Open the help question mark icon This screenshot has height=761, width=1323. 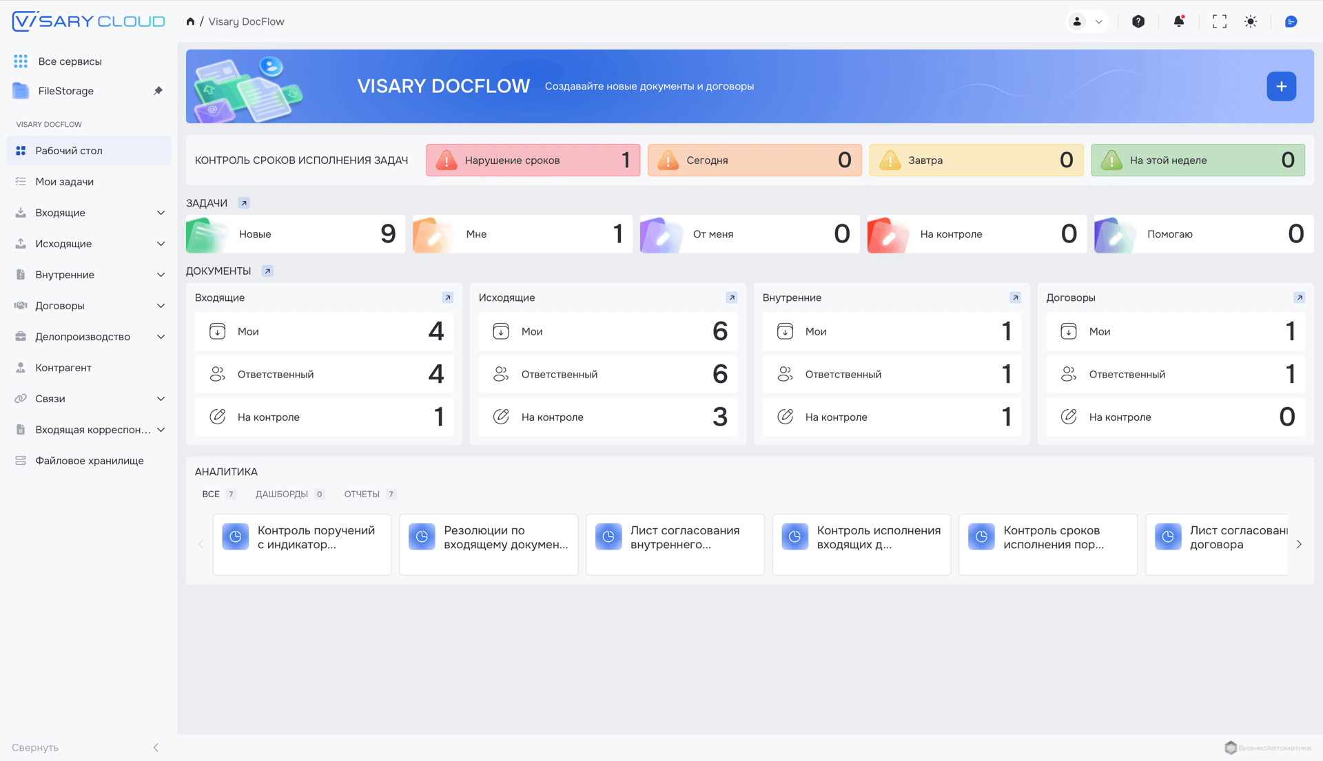tap(1138, 21)
